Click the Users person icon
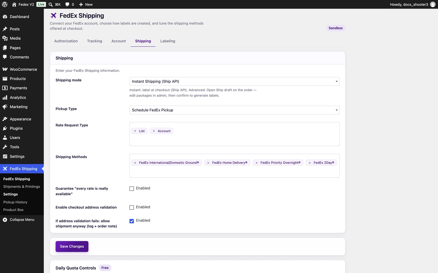The width and height of the screenshot is (438, 273). [5, 138]
